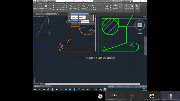The height and width of the screenshot is (101, 180).
Task: Open the Start (Начало) file tab
Action: pos(37,14)
